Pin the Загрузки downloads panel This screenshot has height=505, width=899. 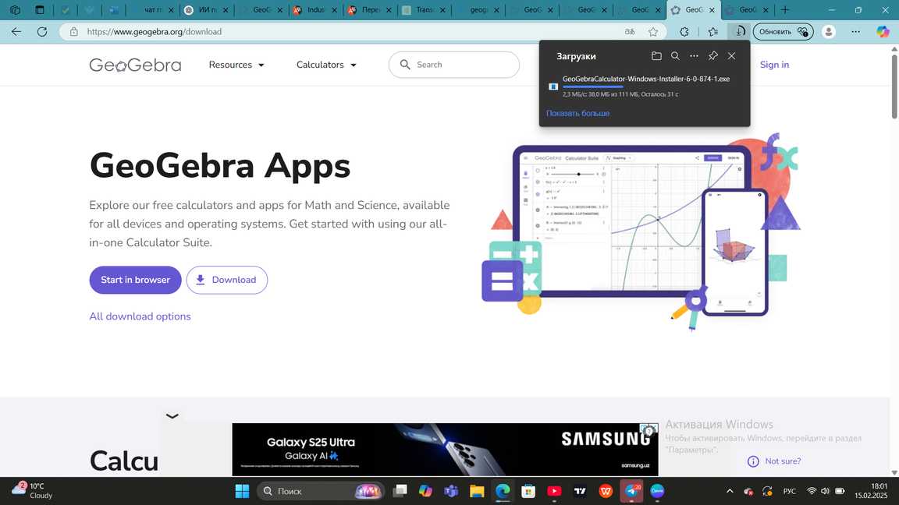712,56
